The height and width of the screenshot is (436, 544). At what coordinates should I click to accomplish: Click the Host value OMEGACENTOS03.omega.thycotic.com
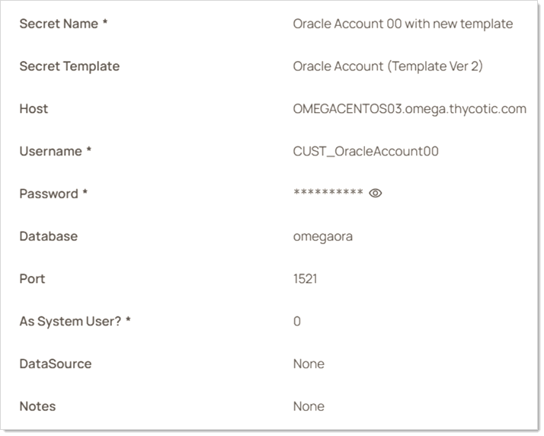click(x=409, y=109)
